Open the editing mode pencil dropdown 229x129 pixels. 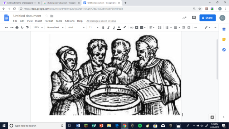pyautogui.click(x=207, y=28)
